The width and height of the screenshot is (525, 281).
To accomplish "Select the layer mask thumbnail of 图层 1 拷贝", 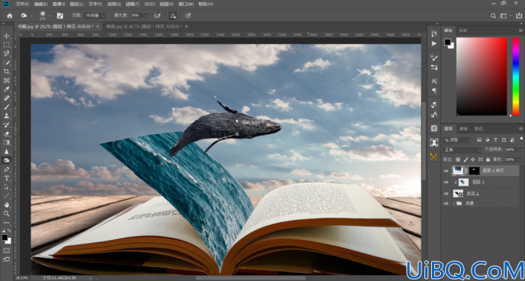I will pos(474,171).
